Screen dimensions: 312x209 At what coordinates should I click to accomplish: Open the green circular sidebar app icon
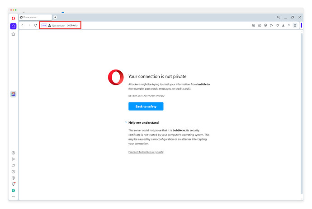[x=13, y=190]
